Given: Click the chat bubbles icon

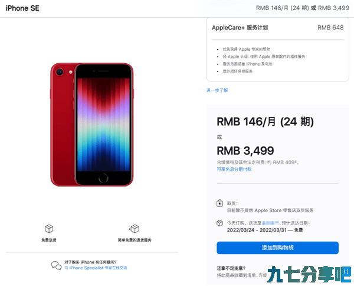Looking at the screenshot, I should (56, 265).
